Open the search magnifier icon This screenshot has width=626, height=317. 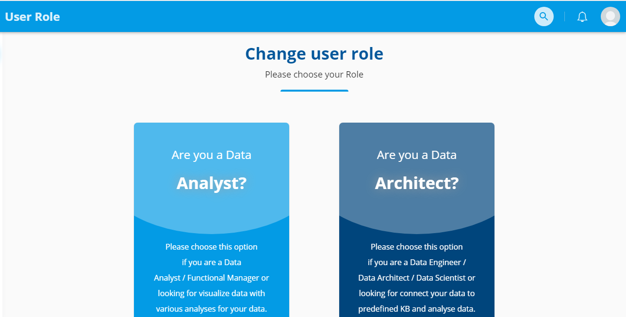click(x=544, y=16)
